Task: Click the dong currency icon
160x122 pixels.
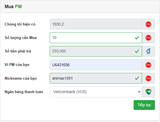Action: [148, 51]
